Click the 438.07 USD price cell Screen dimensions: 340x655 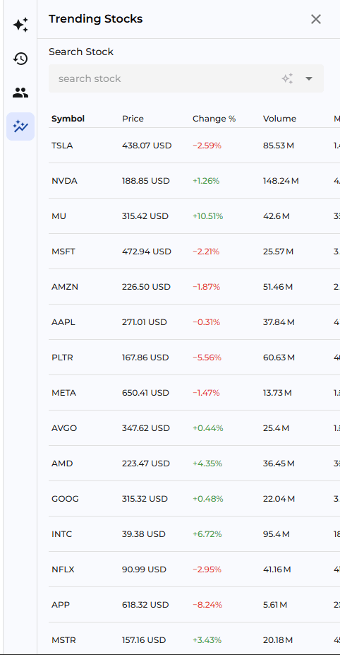point(147,146)
